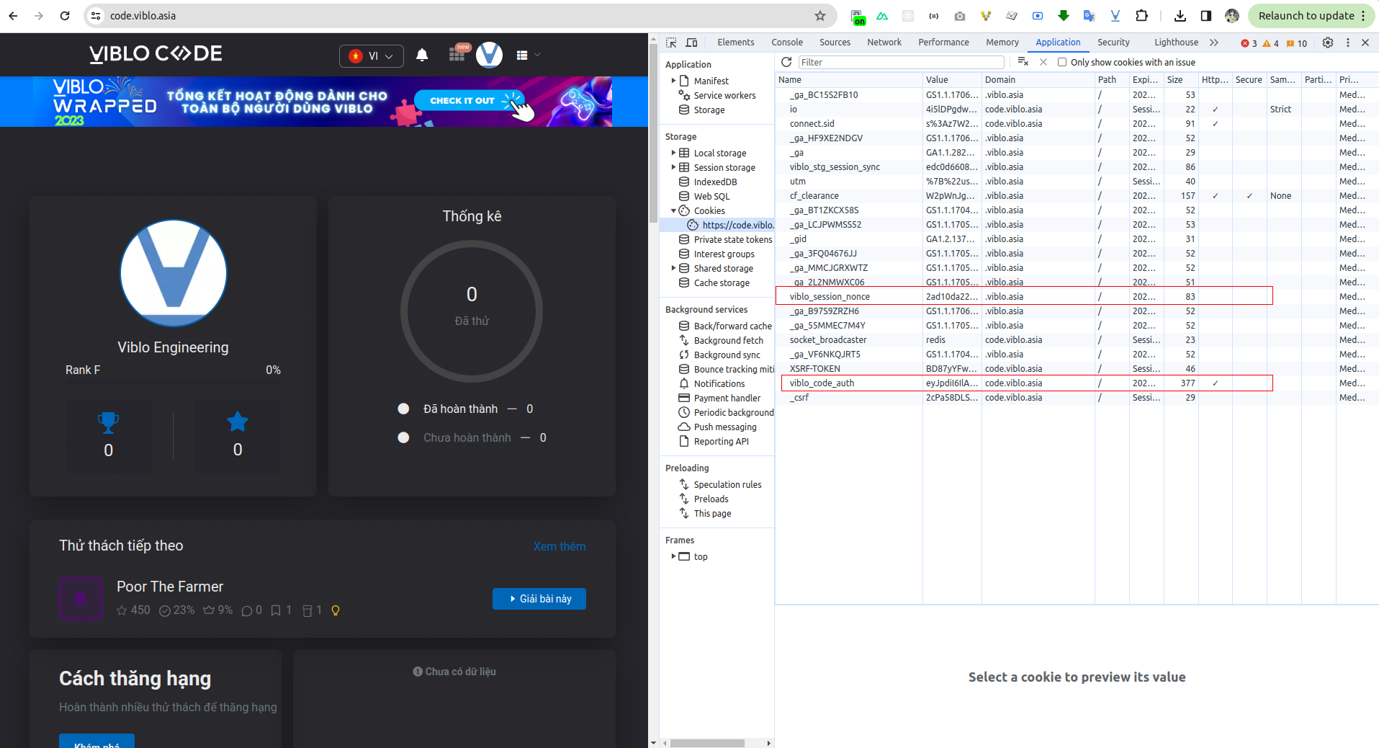Viewport: 1379px width, 748px height.
Task: Click the Giải bài này button
Action: pyautogui.click(x=539, y=599)
